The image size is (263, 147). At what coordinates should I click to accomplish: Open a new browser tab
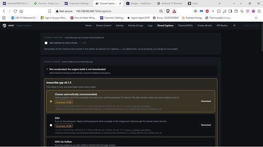point(220,3)
